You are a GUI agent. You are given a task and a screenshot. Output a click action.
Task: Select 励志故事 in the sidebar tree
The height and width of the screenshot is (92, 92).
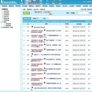(x=8, y=24)
